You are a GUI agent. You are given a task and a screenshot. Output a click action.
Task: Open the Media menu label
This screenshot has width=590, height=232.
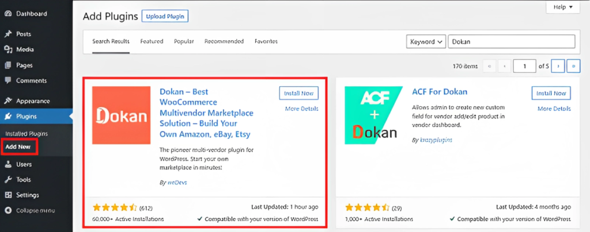pos(25,49)
